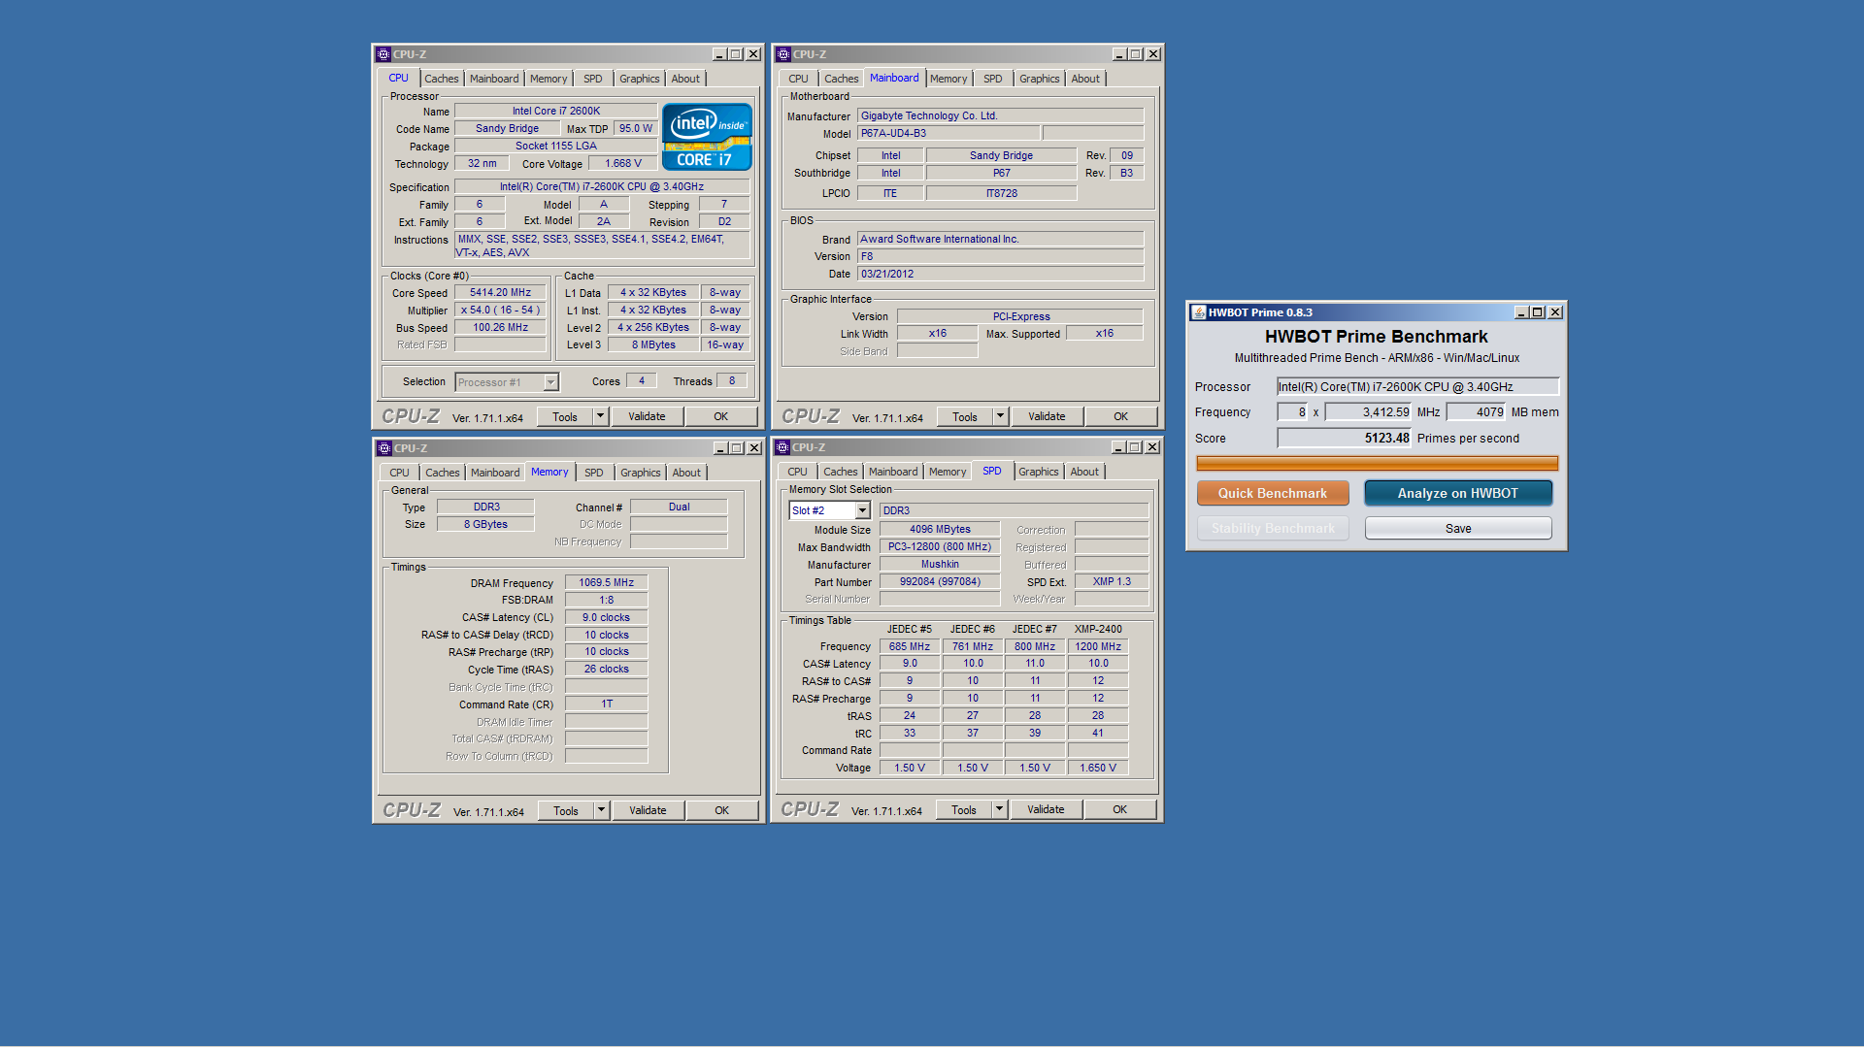1864x1048 pixels.
Task: Select CPU tab in the Memory window
Action: point(399,473)
